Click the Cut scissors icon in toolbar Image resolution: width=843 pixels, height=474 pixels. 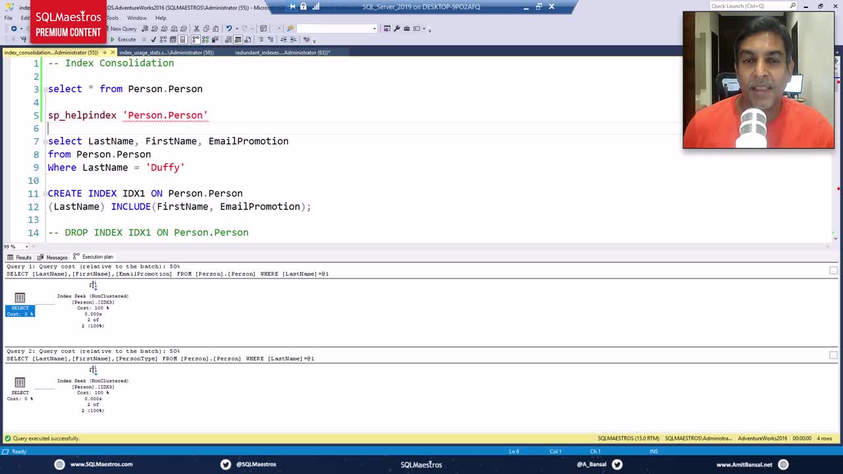tap(196, 29)
